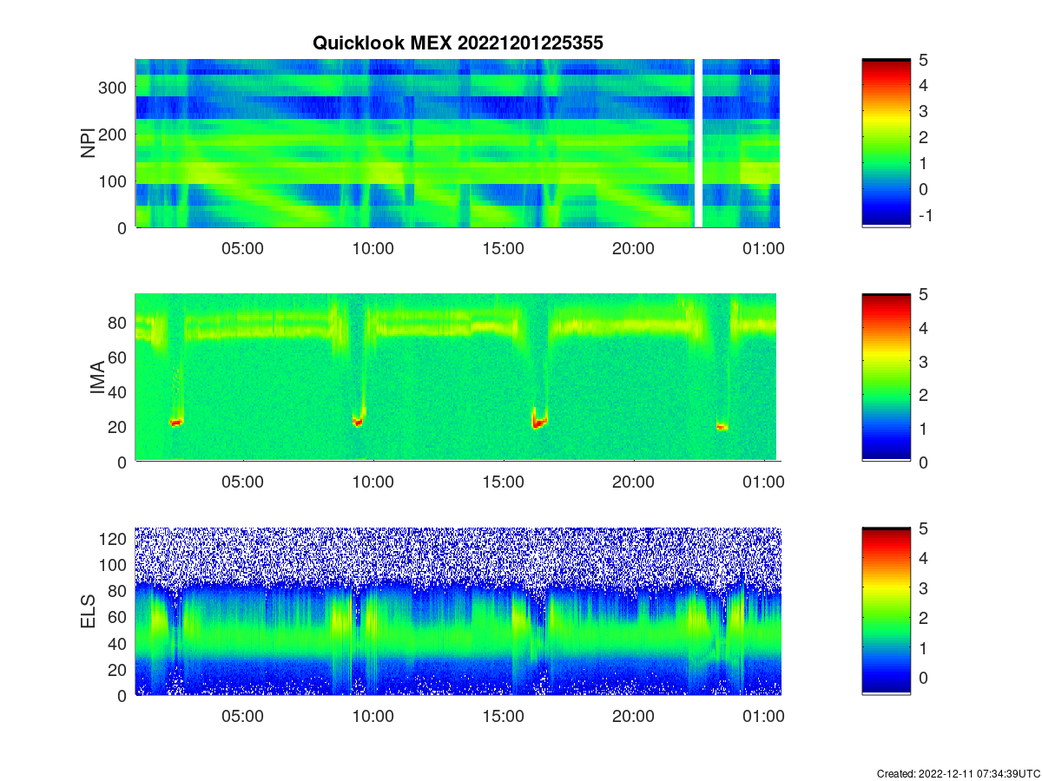Click the 05:00 tick under NPI plot
Viewport: 1042px width, 781px height.
[x=243, y=248]
